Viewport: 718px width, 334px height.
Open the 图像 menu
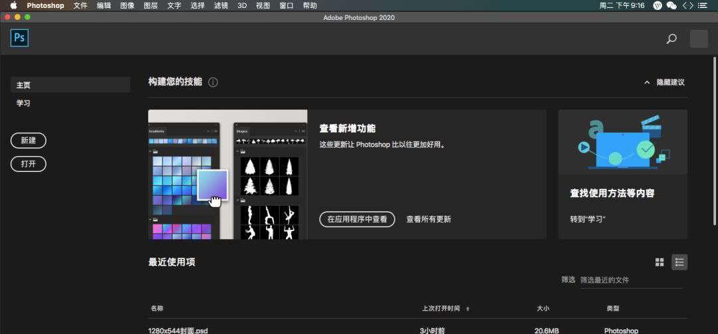(127, 5)
